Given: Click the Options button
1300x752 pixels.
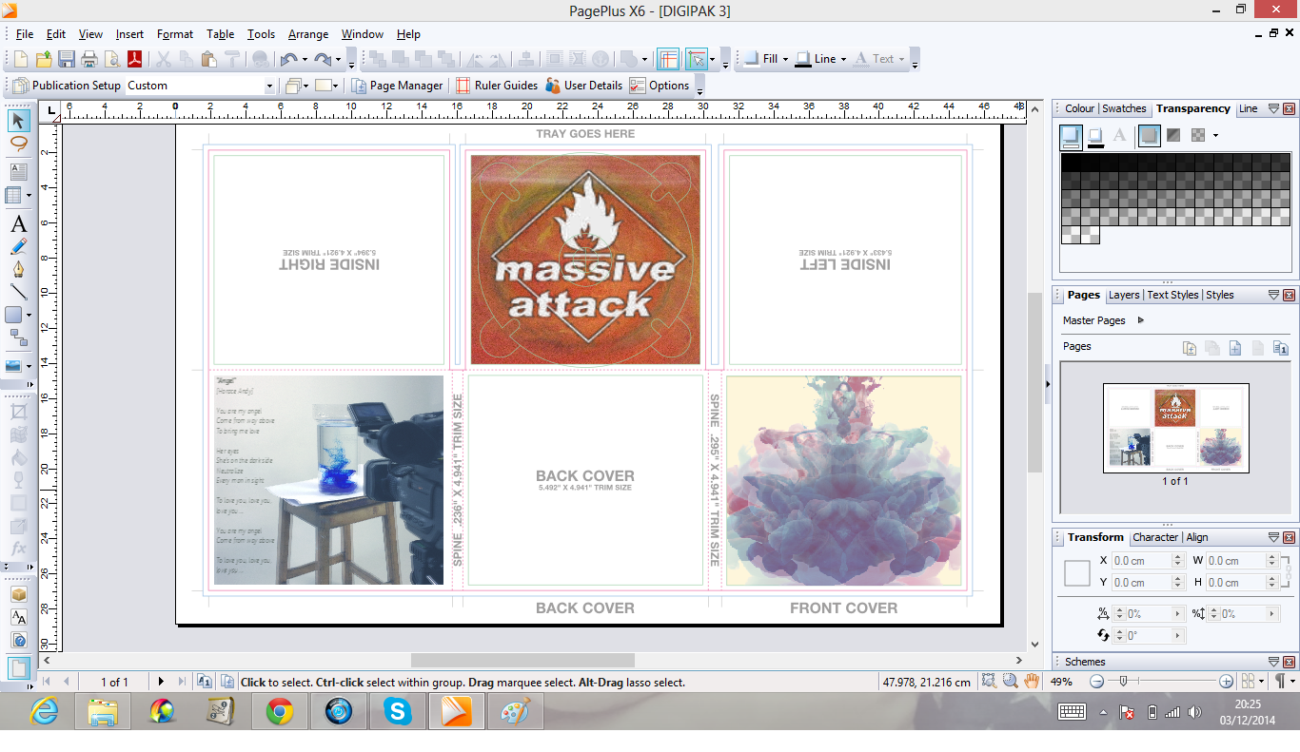Looking at the screenshot, I should [660, 86].
